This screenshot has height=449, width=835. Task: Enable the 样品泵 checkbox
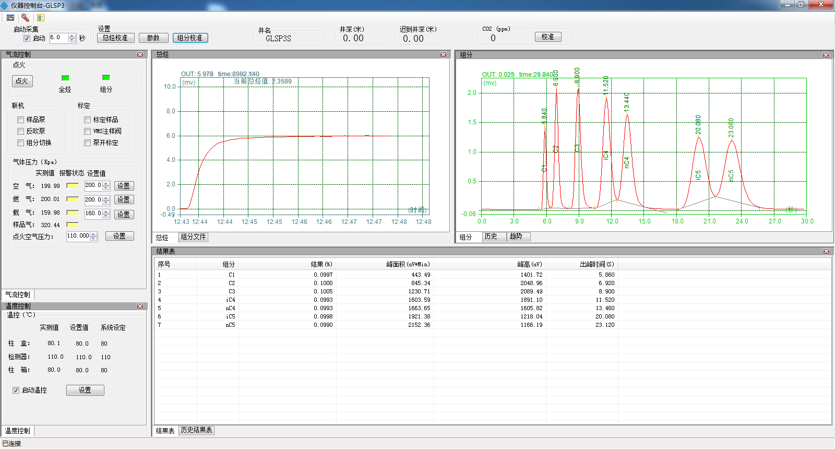(20, 120)
